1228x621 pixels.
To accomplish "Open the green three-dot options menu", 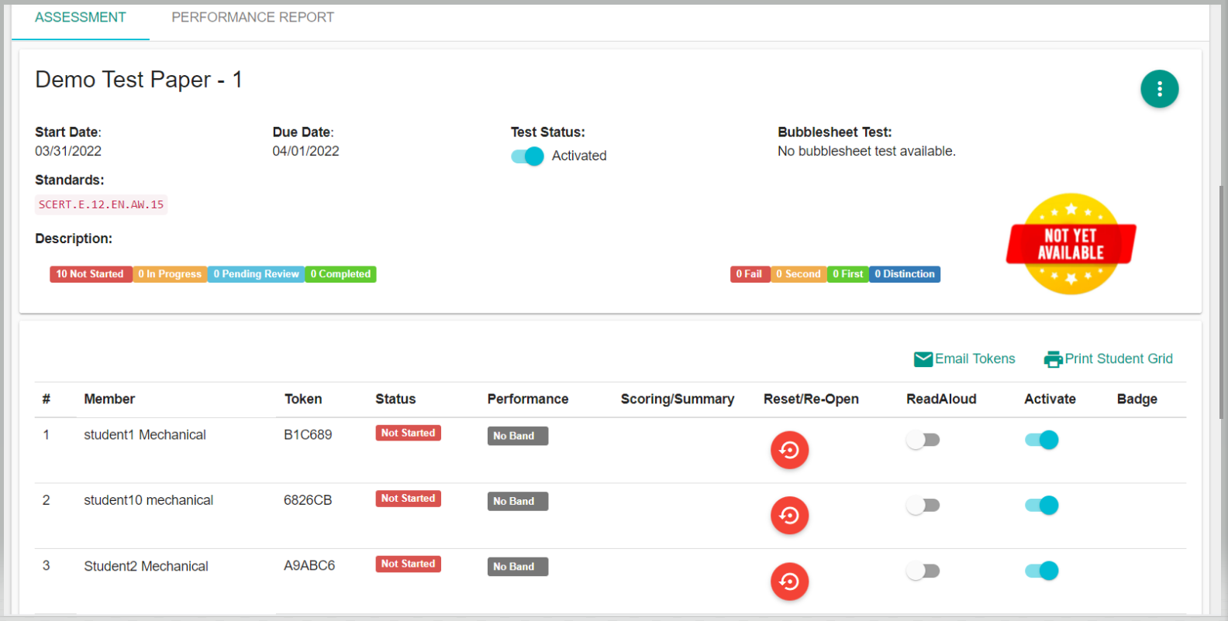I will tap(1159, 89).
